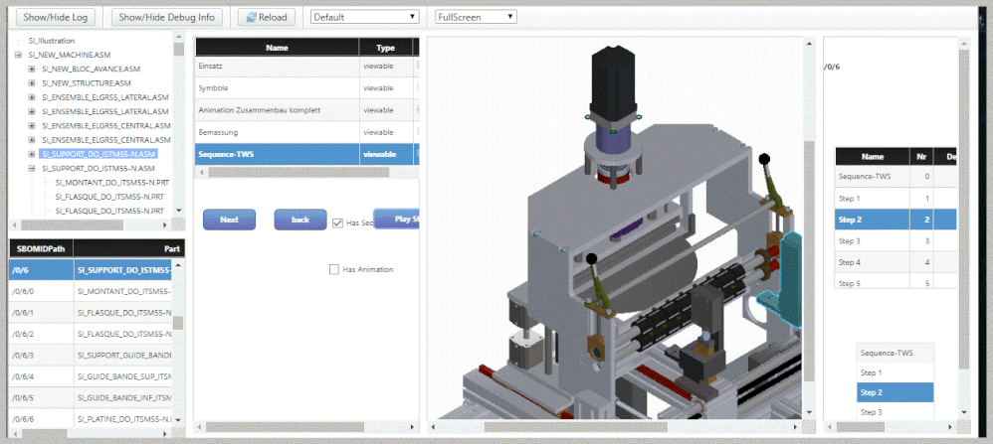Select the /0/6/5 path cell
This screenshot has width=993, height=444.
pos(41,398)
